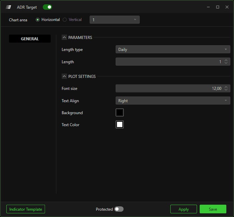Select the Horizontal chart area radio button
Image resolution: width=234 pixels, height=217 pixels.
[x=38, y=20]
